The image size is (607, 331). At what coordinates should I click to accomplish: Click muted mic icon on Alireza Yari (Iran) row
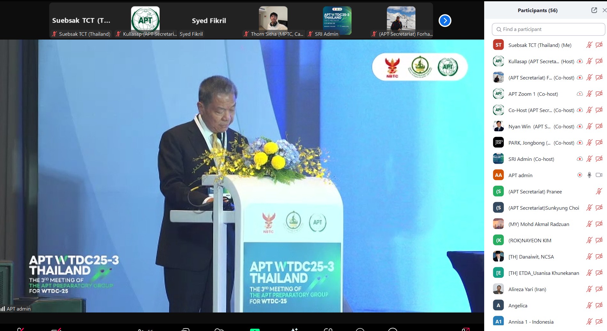[x=589, y=289]
